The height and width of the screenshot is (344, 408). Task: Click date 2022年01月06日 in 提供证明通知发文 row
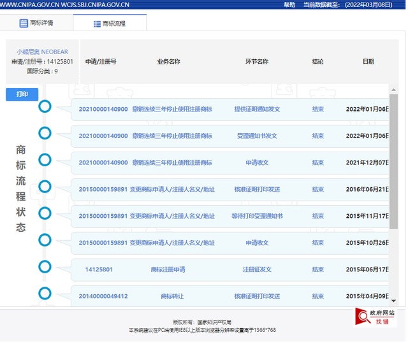(x=367, y=109)
